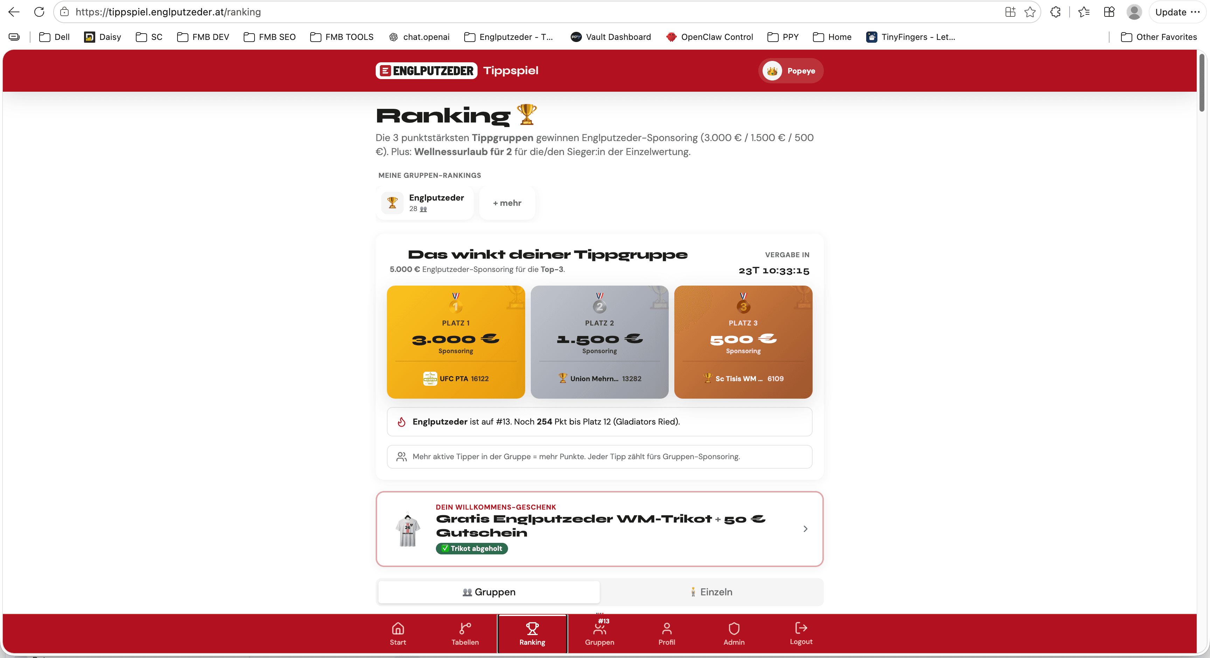Open the favorites list icon
Viewport: 1210px width, 658px height.
[1084, 12]
